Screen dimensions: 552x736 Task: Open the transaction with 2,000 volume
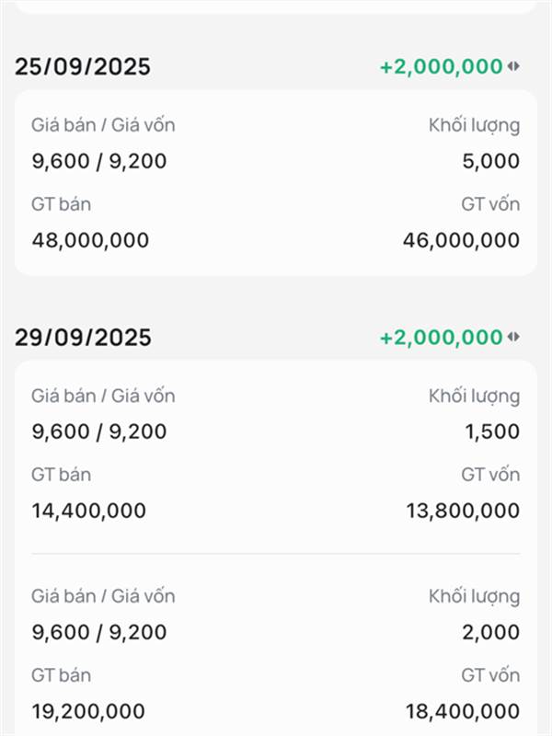point(275,653)
